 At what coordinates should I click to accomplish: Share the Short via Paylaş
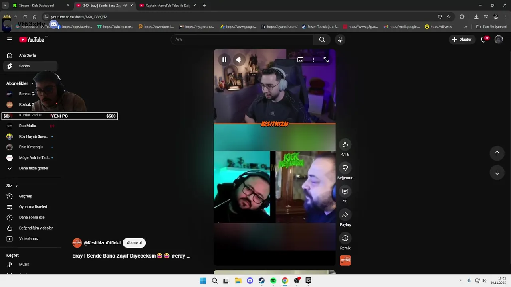point(345,215)
